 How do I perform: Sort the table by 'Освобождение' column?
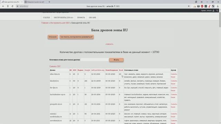[112, 70]
